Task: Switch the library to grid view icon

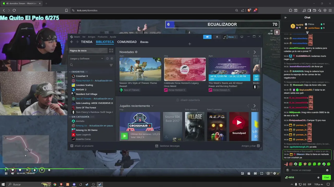Action: (111, 51)
